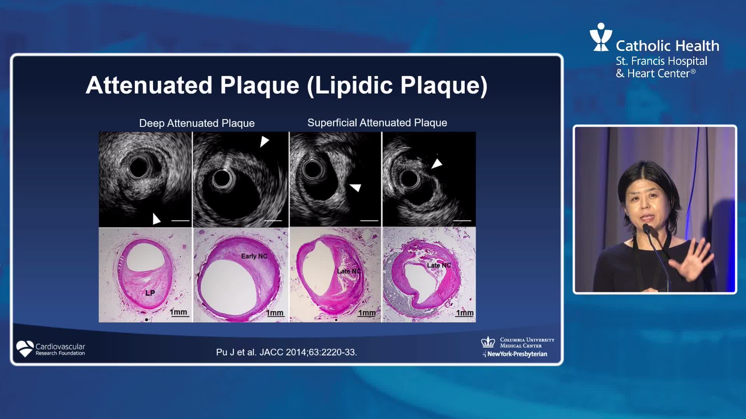Click white arrowhead in second IVUS image
Viewport: 746px width, 419px height.
click(x=264, y=141)
